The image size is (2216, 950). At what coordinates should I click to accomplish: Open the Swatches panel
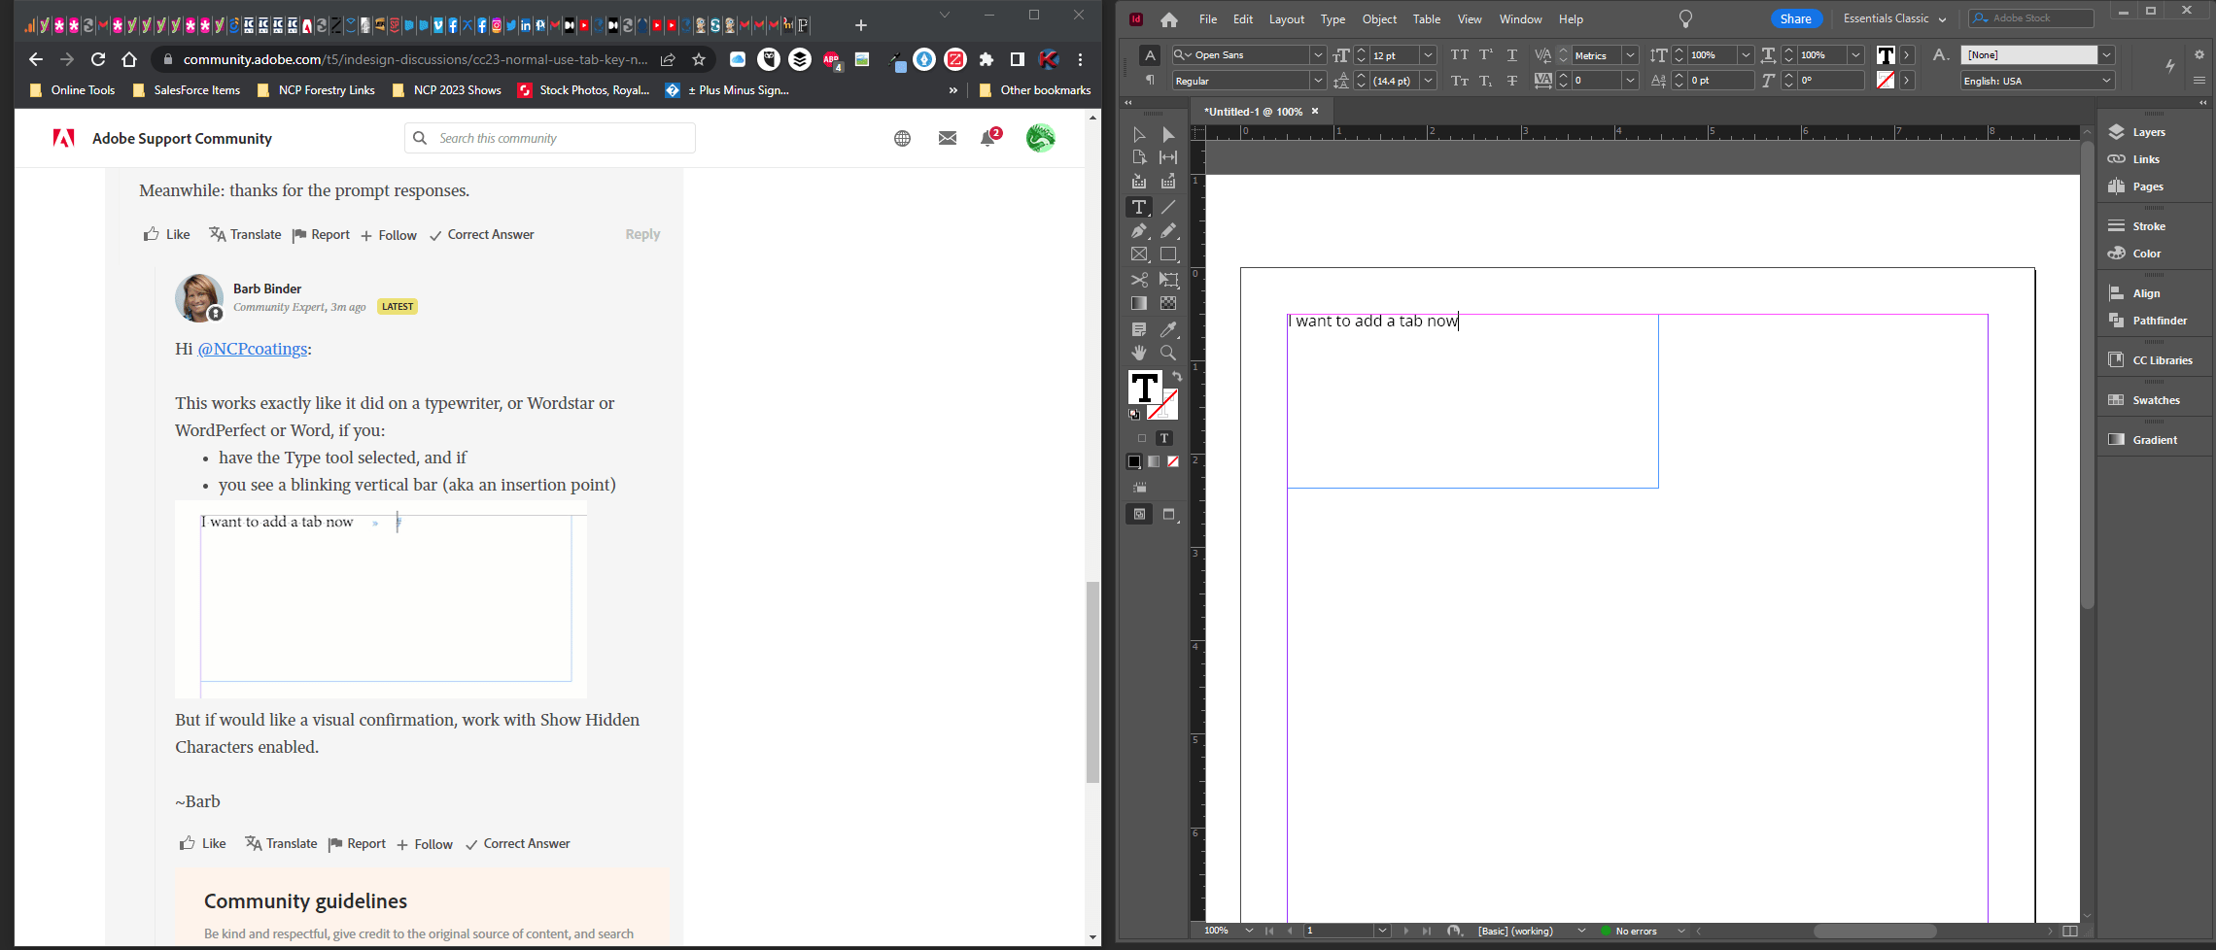tap(2151, 399)
